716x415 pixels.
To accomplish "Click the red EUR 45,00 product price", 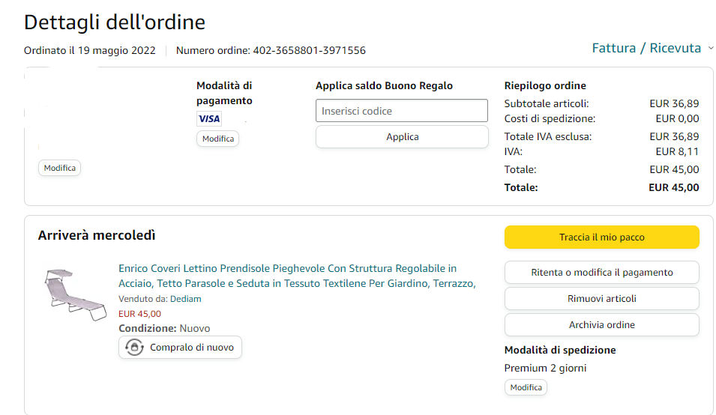I will [x=139, y=314].
